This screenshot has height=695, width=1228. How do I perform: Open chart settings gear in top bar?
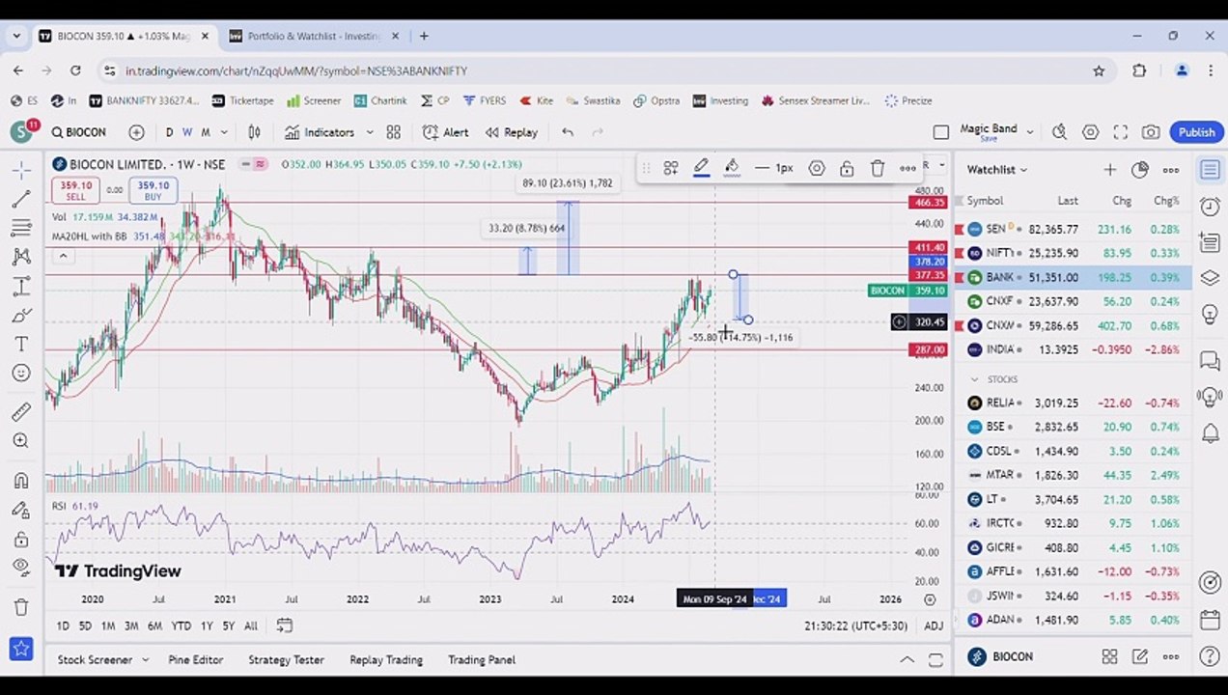tap(1090, 132)
